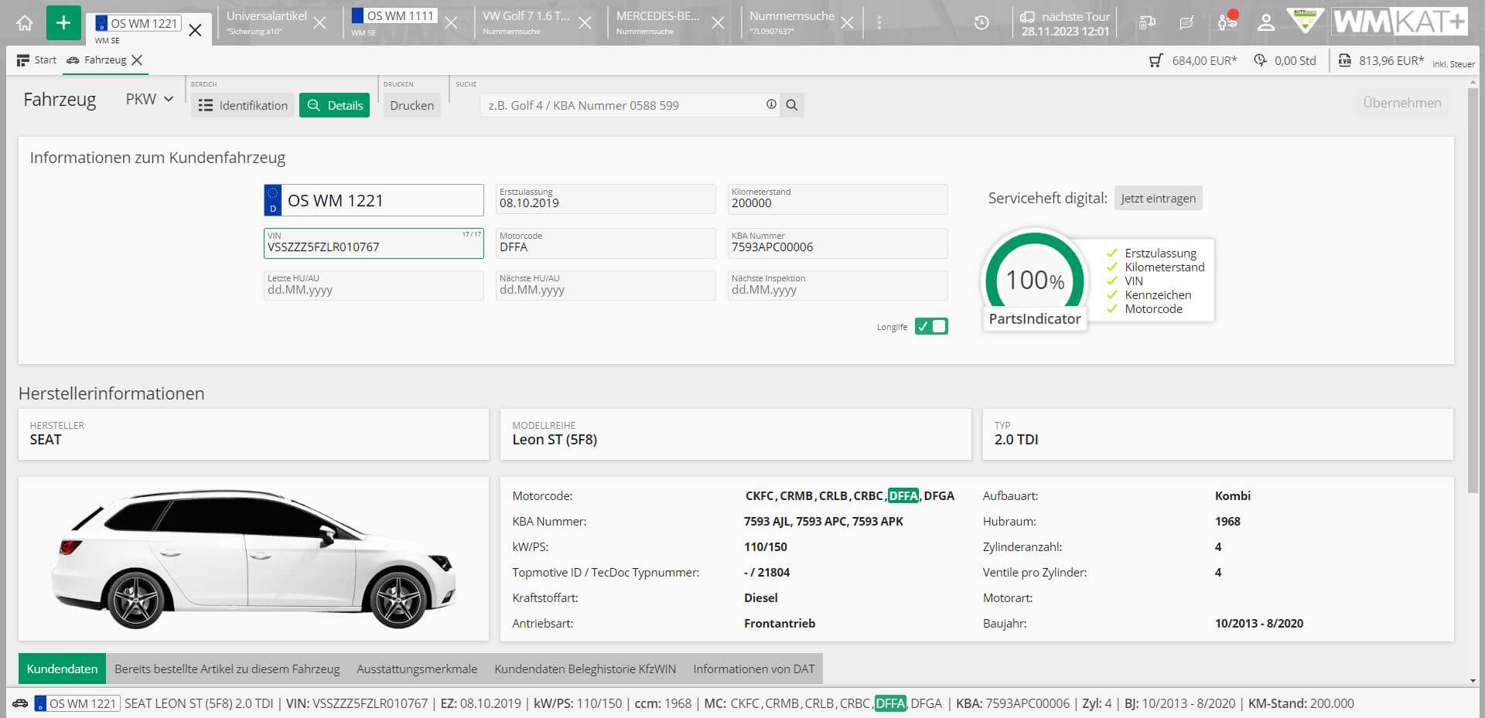Open the Ausstattungsmerkmale tab
1485x718 pixels.
(x=417, y=669)
